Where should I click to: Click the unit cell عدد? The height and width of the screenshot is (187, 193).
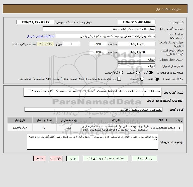(x=69, y=128)
